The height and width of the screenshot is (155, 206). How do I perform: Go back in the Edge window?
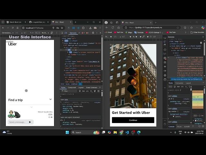(107, 27)
